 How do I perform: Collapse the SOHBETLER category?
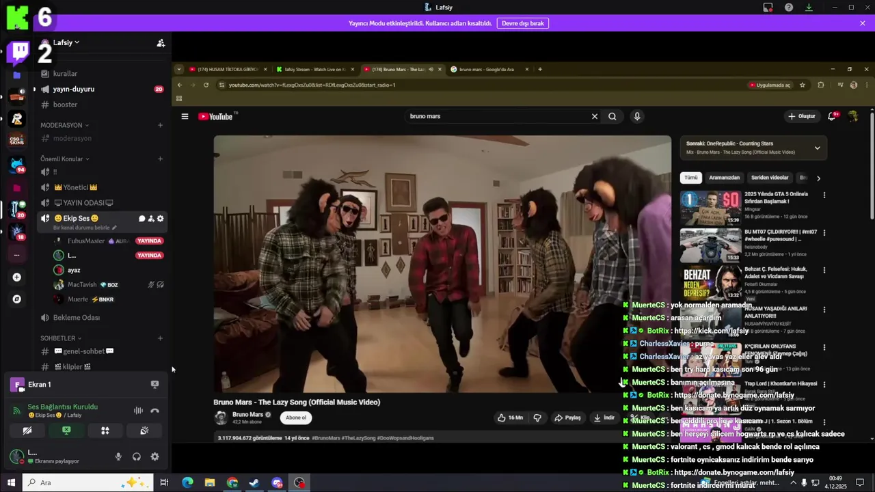tap(61, 338)
